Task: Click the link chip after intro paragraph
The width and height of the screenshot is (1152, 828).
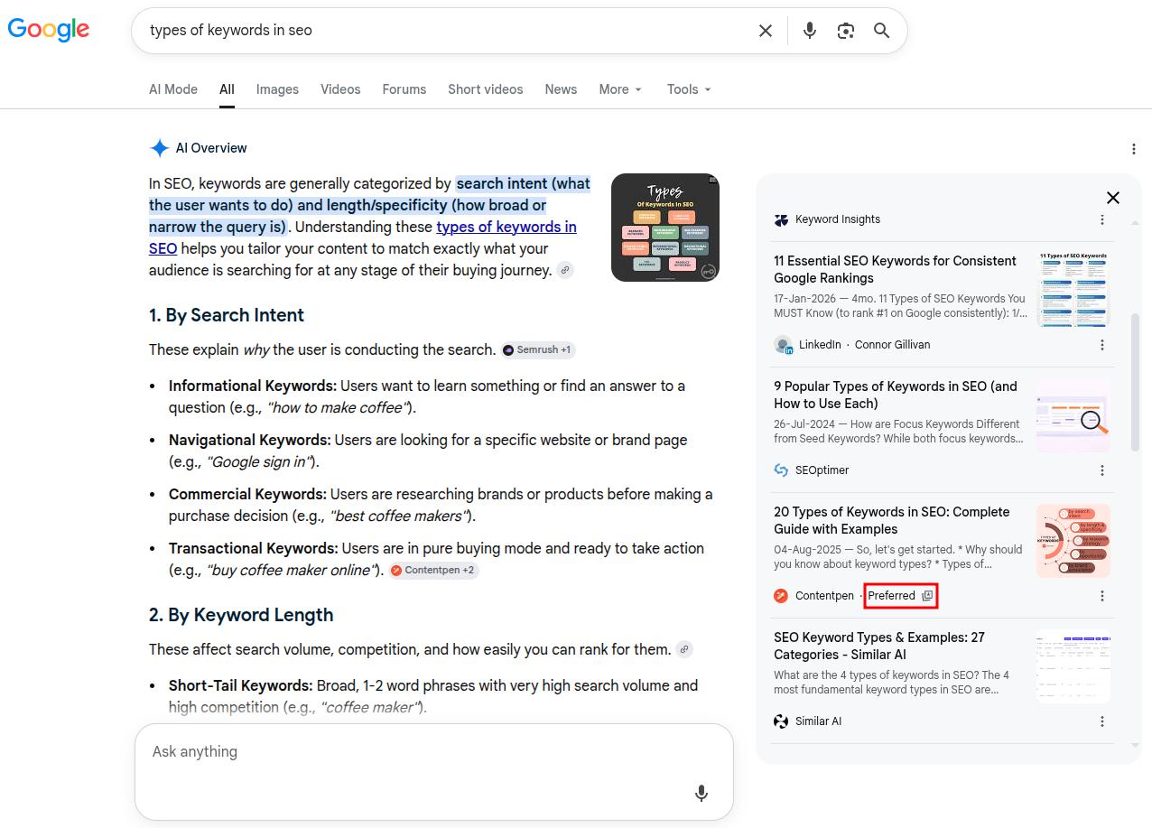Action: 565,270
